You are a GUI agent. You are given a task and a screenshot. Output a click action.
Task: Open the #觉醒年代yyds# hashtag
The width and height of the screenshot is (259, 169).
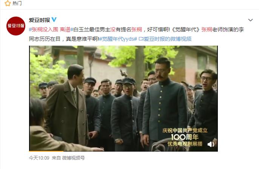click(x=118, y=39)
